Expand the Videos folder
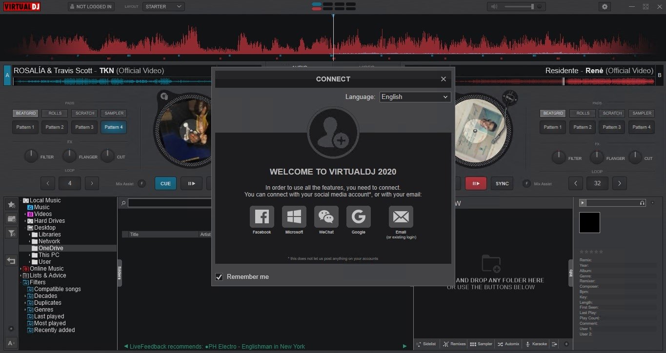This screenshot has width=666, height=353. point(25,214)
